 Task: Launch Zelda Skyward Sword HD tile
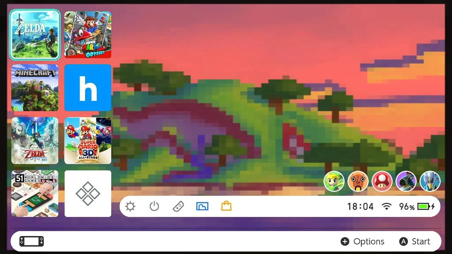coord(35,140)
